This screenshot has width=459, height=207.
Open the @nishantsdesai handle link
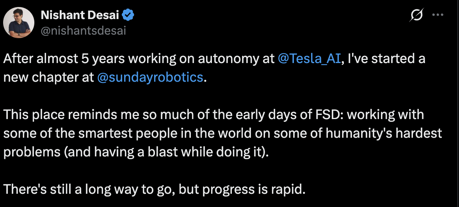(x=83, y=31)
